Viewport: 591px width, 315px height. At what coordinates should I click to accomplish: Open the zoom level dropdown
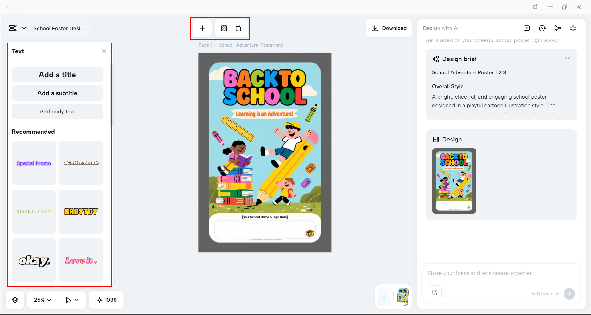[42, 300]
